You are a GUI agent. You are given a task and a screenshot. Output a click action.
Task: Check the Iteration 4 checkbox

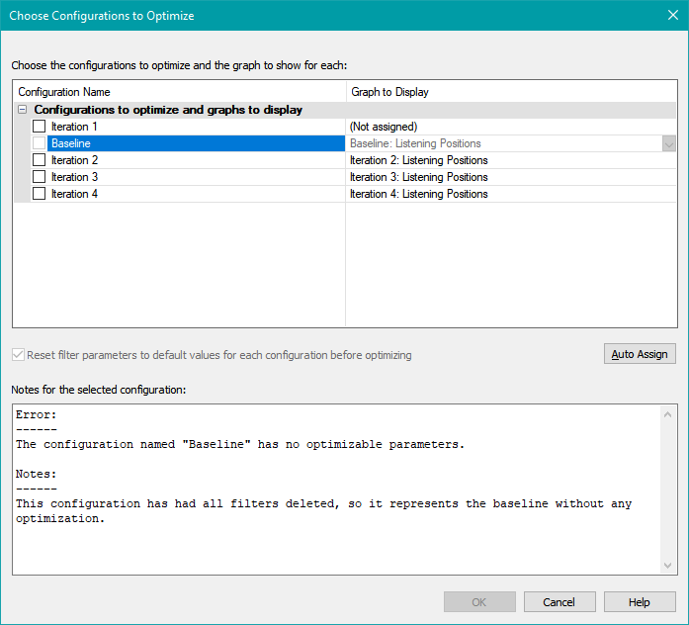40,194
